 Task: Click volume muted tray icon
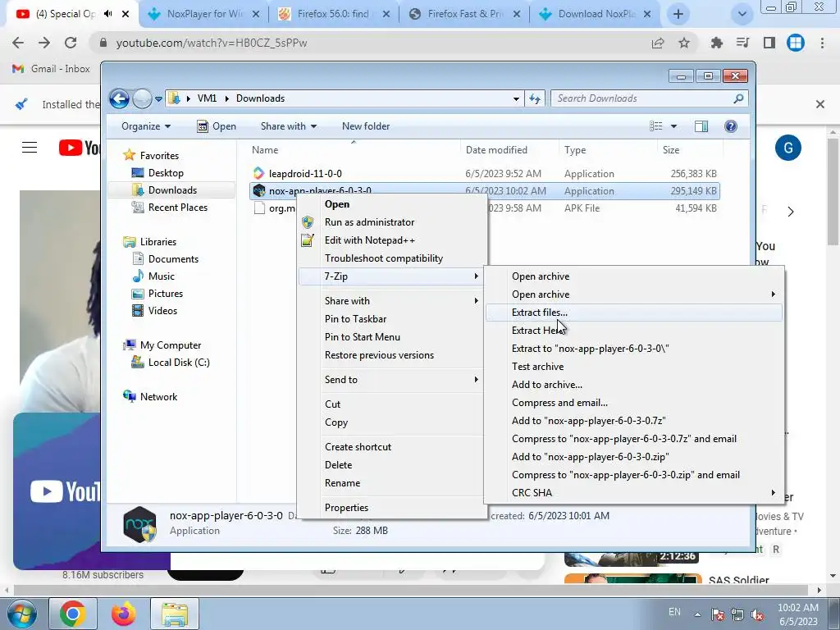[757, 614]
